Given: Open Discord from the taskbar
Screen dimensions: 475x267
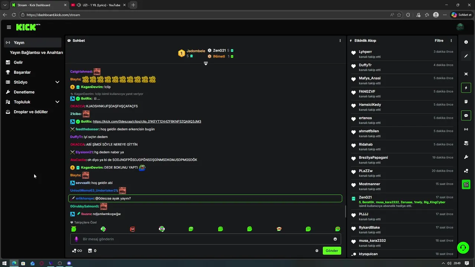Looking at the screenshot, I should [69, 263].
